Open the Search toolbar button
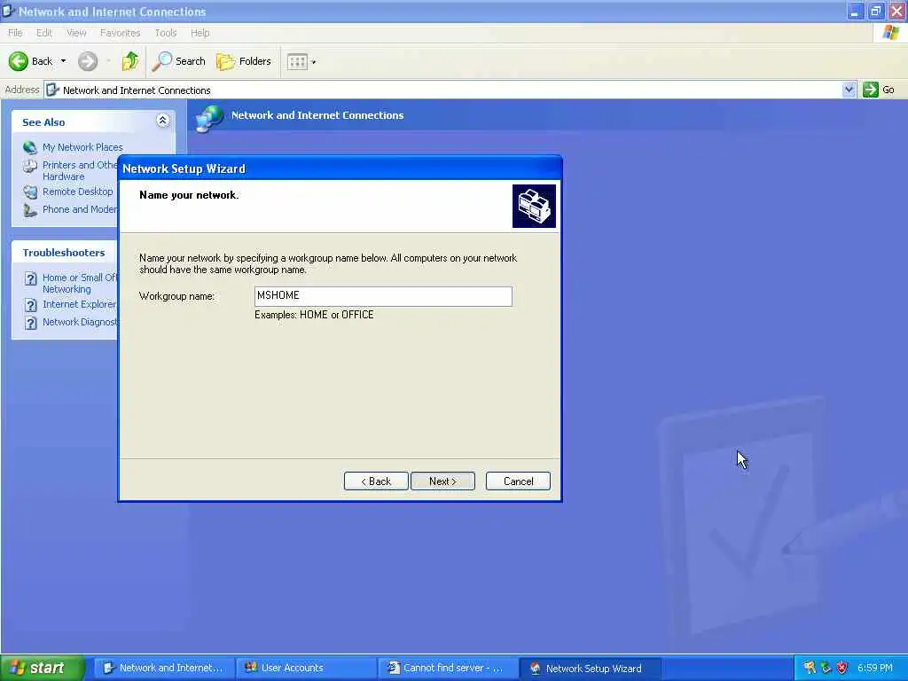This screenshot has width=908, height=681. coord(179,61)
